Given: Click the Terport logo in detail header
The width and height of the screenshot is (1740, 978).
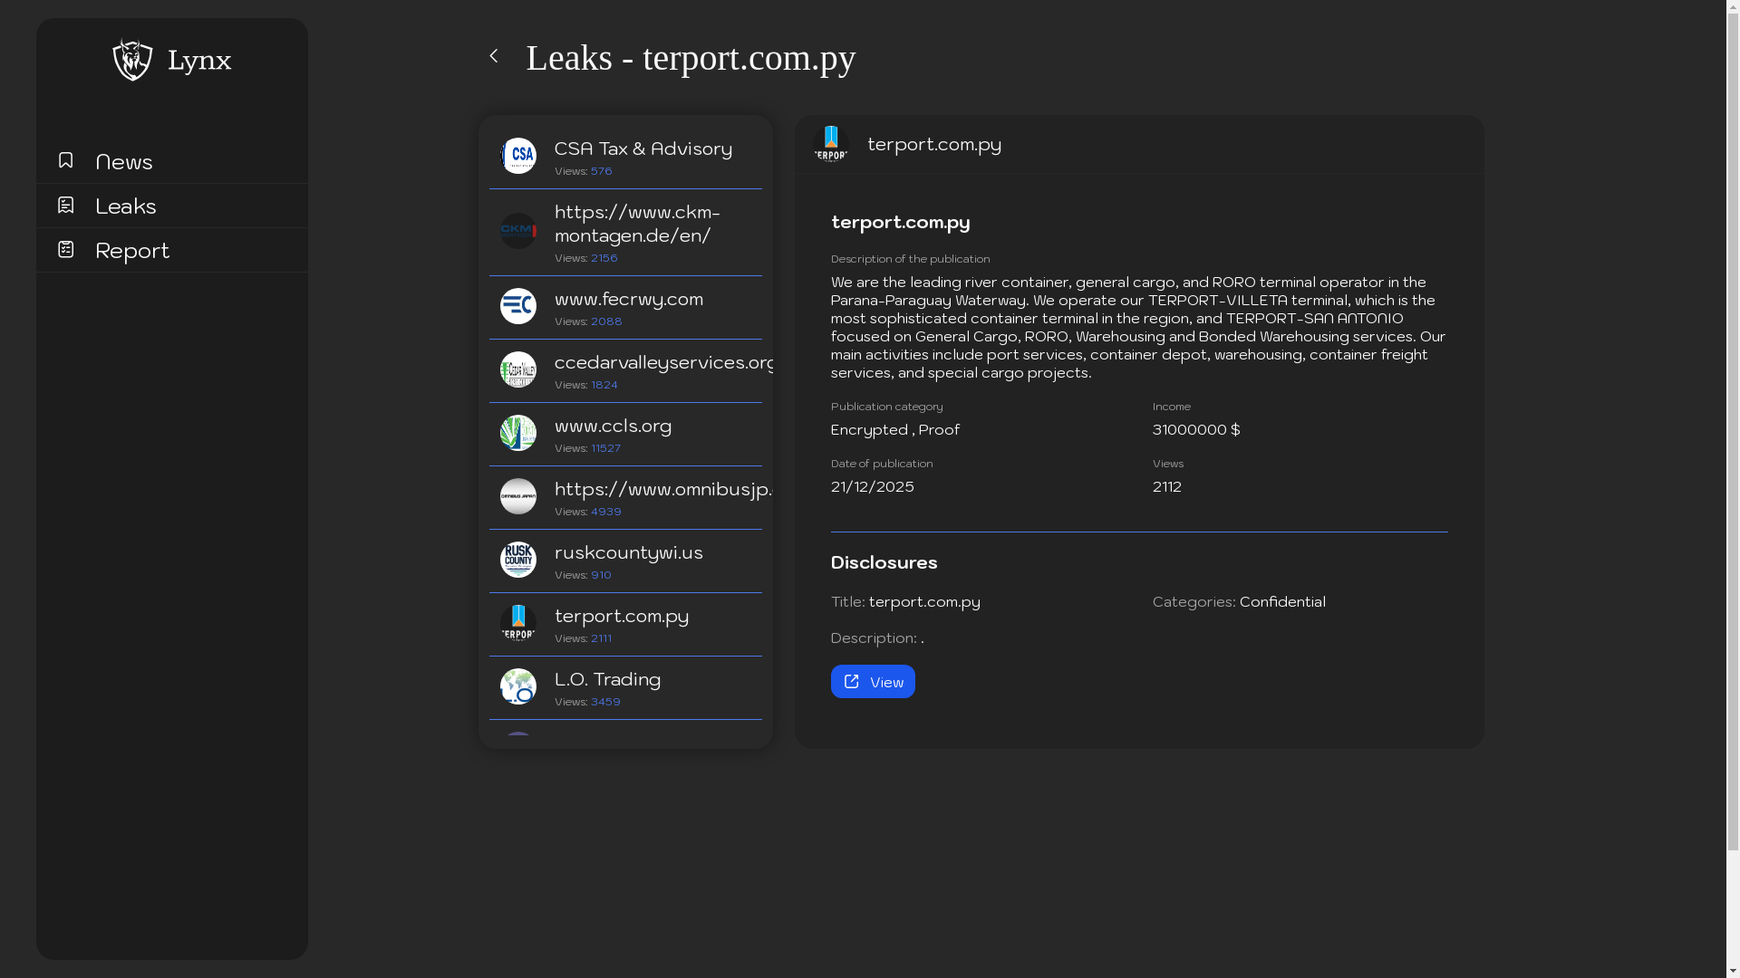Looking at the screenshot, I should tap(830, 144).
